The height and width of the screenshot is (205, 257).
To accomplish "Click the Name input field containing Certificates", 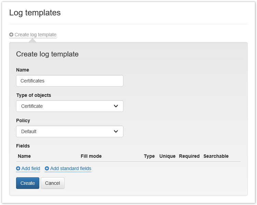I will tap(70, 81).
